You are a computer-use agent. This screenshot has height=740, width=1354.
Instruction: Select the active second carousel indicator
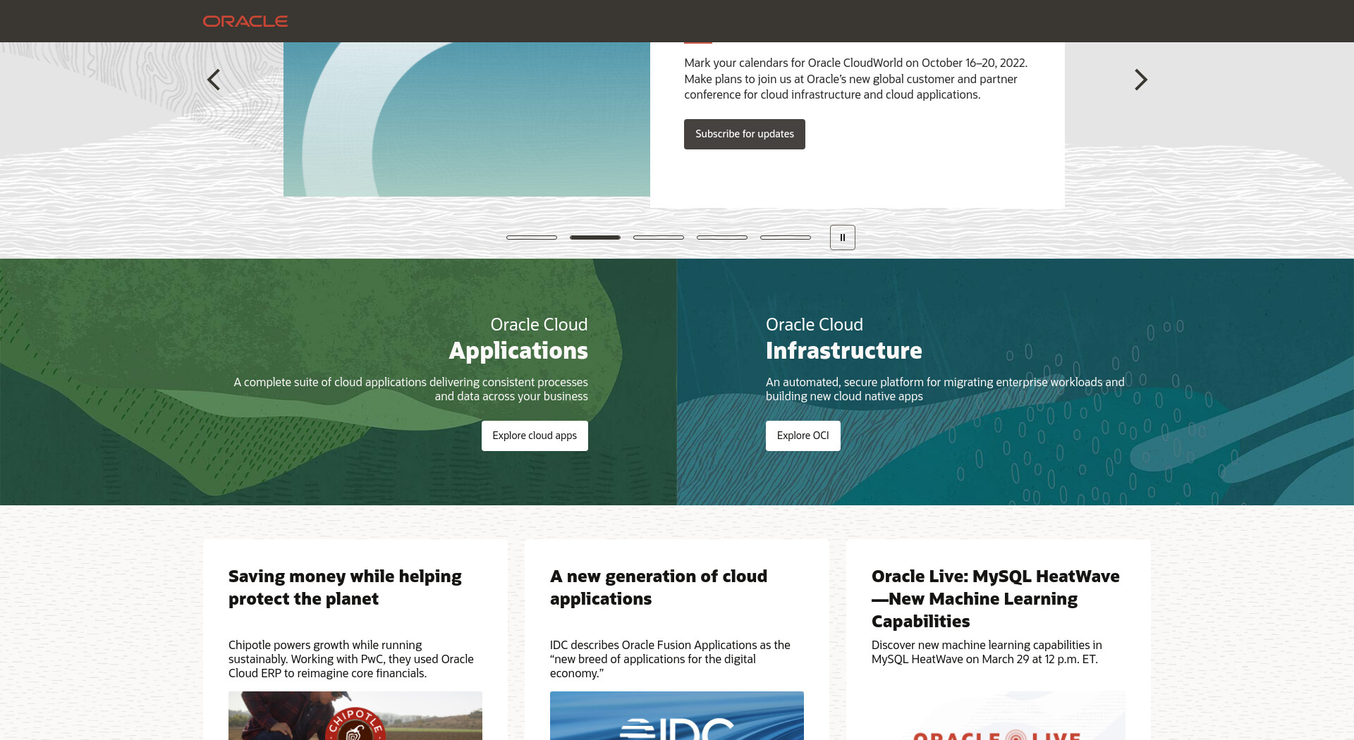(x=595, y=238)
